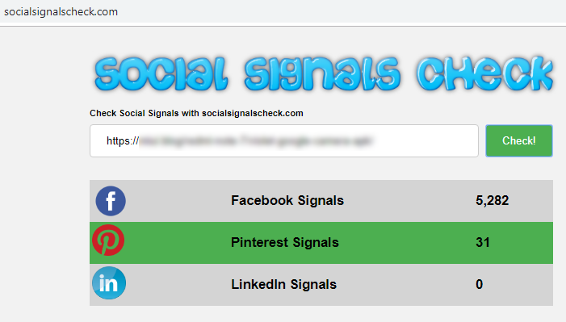Click the Facebook logo icon
This screenshot has height=322, width=566.
tap(111, 201)
